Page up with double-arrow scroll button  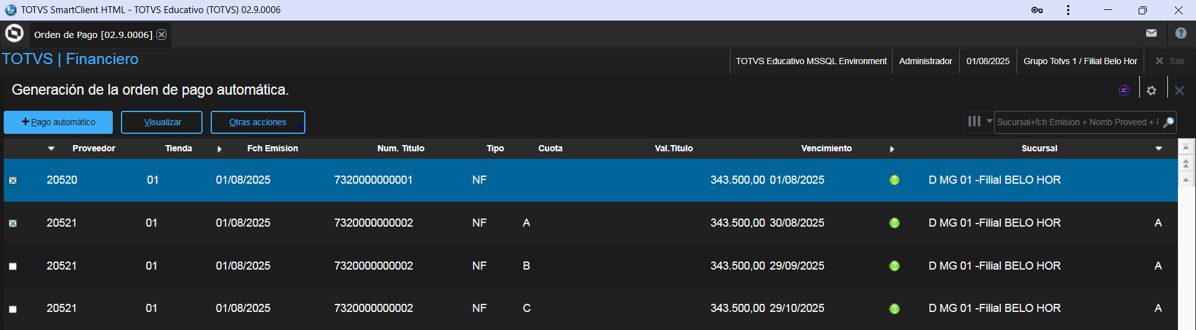pyautogui.click(x=1186, y=163)
